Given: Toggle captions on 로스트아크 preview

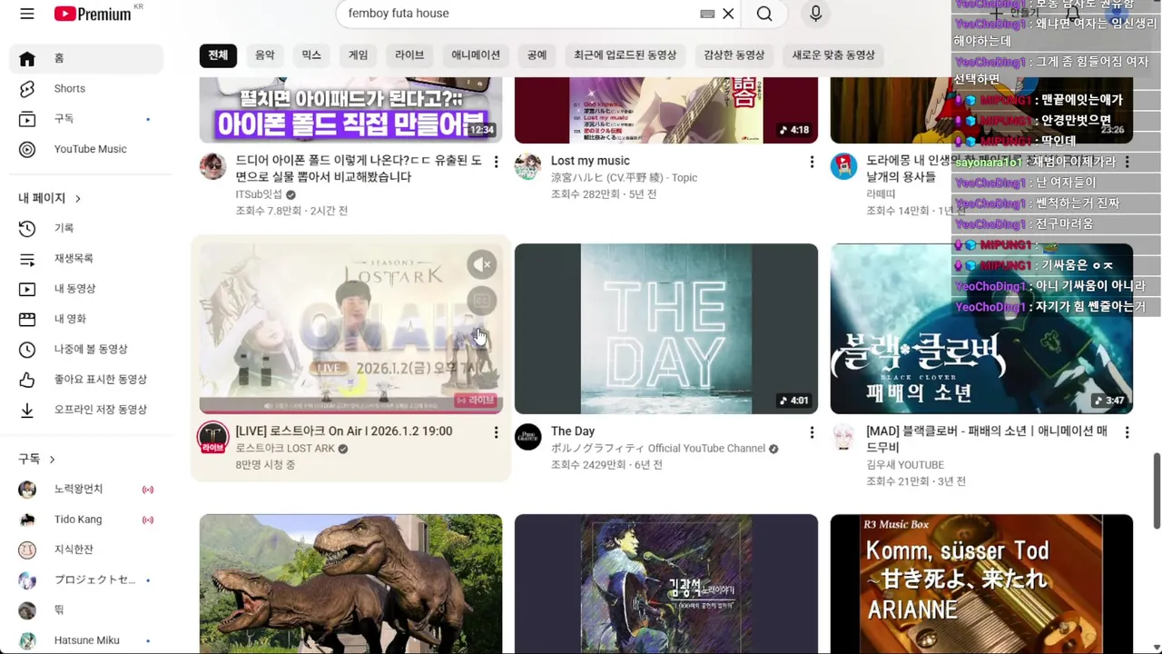Looking at the screenshot, I should [x=482, y=301].
